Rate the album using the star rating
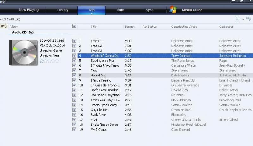Screen dimensions: 253x146 (49, 61)
